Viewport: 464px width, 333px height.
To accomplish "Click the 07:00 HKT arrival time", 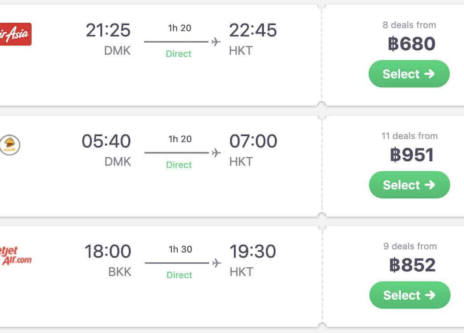I will tap(253, 142).
